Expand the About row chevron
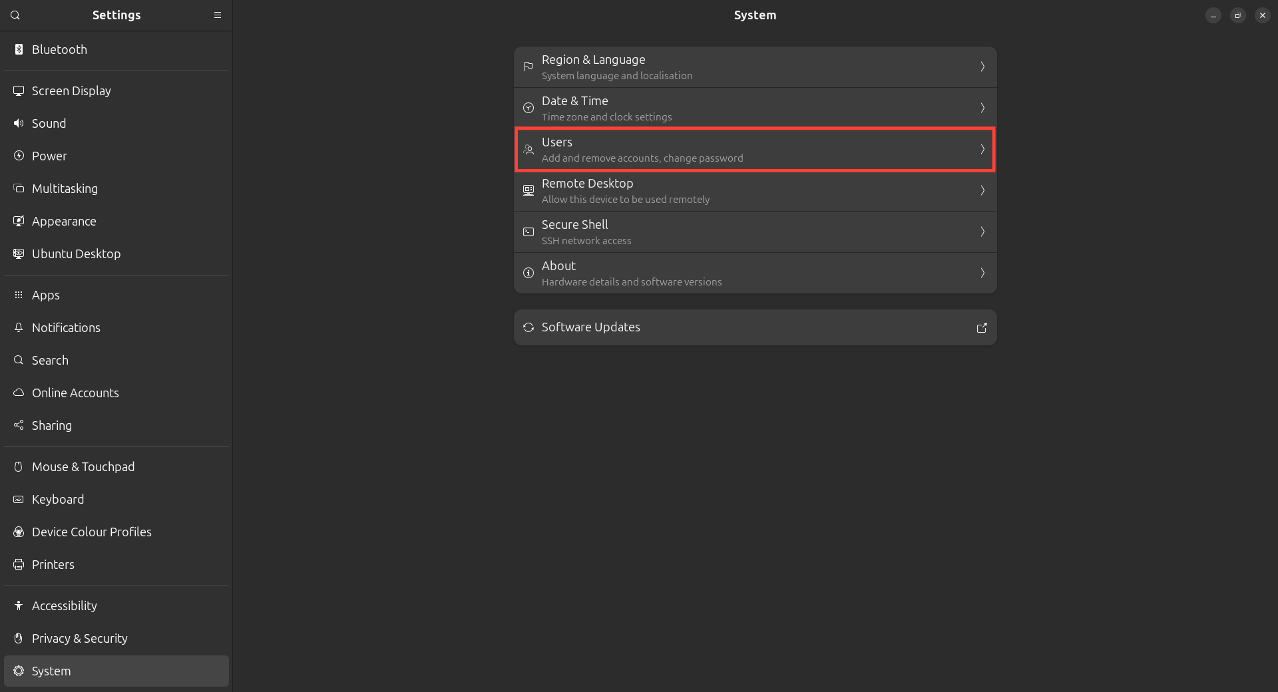The height and width of the screenshot is (692, 1278). coord(982,273)
